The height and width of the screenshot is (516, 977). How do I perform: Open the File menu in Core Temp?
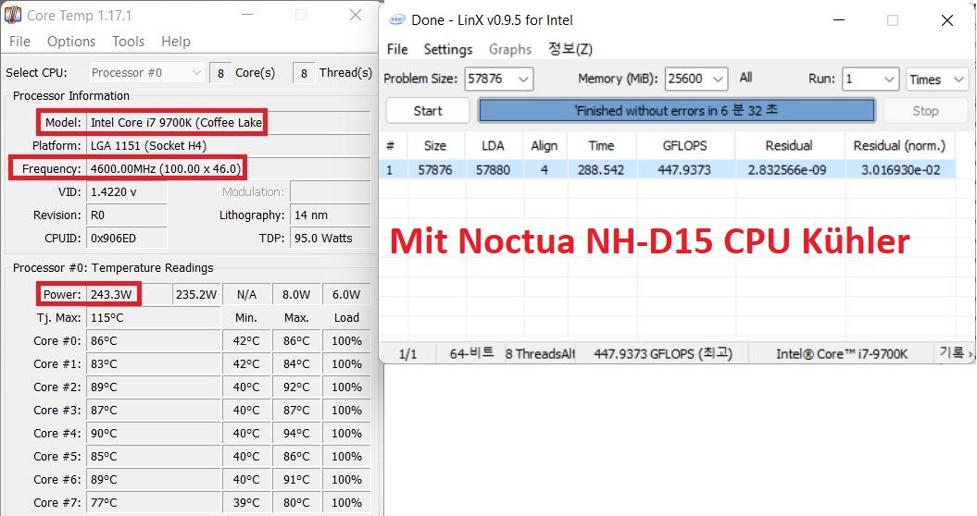[20, 41]
